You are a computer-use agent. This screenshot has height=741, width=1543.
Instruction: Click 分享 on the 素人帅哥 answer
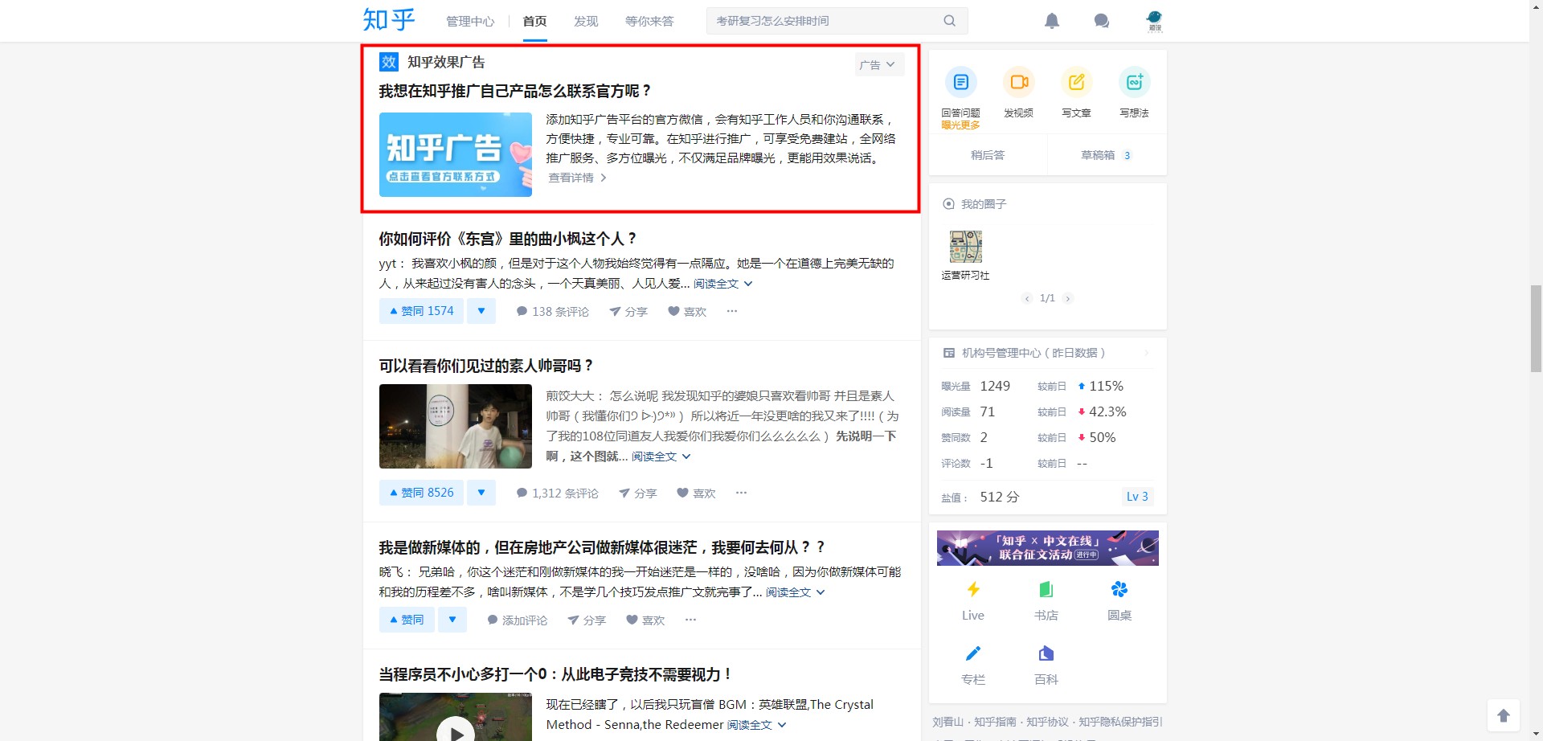coord(638,493)
